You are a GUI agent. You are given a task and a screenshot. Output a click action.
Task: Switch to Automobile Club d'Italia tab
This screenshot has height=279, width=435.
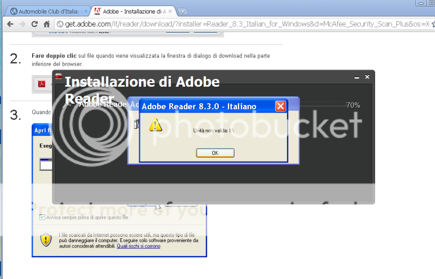(48, 11)
